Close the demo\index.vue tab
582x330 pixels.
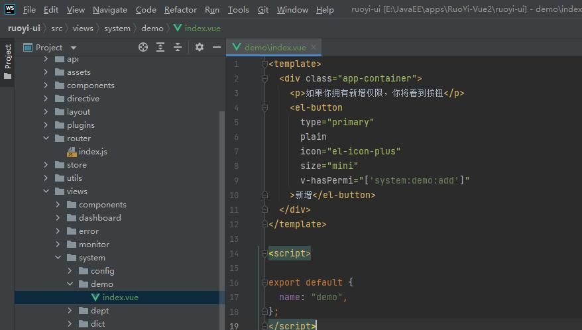coord(314,47)
